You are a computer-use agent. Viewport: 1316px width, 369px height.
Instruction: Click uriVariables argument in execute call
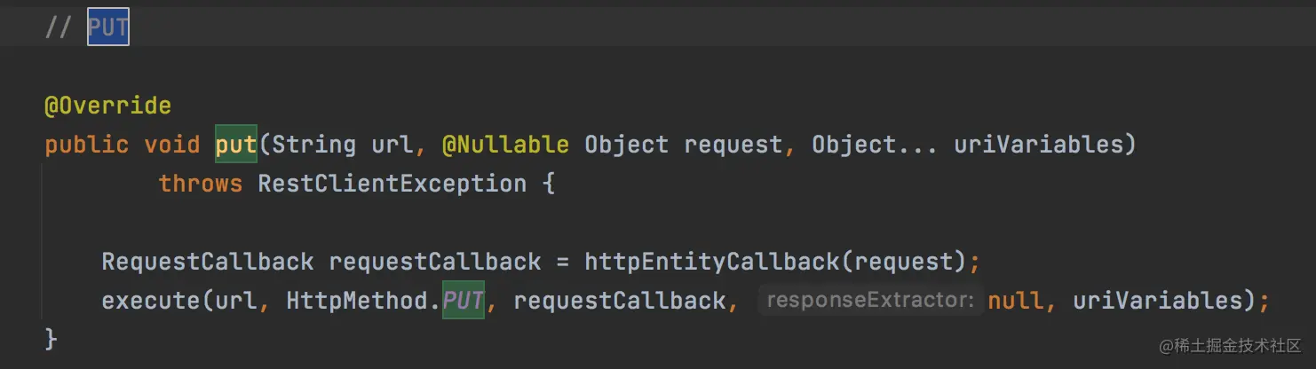[x=1157, y=301]
